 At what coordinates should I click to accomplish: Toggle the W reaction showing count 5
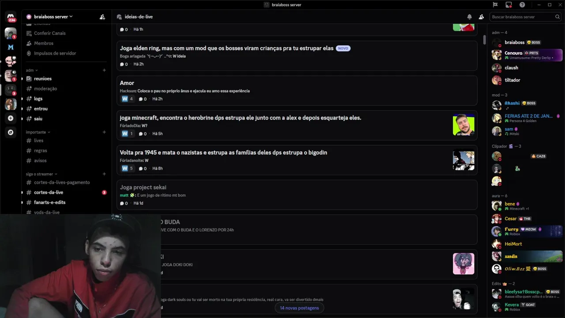[127, 168]
